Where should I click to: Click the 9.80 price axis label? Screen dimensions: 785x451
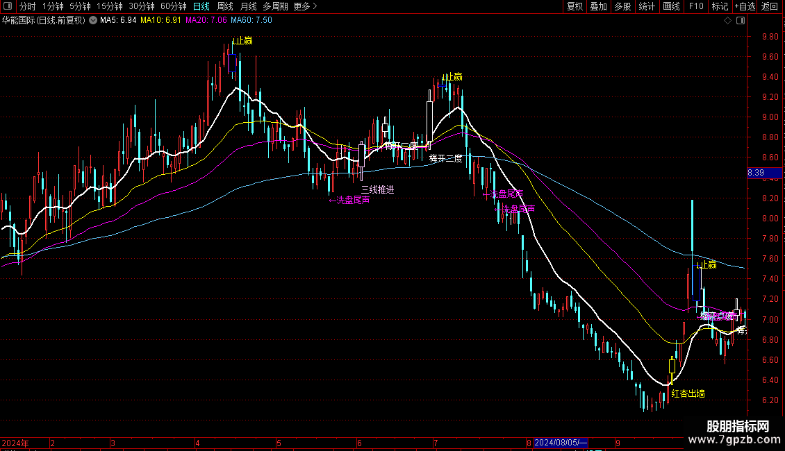coord(770,37)
